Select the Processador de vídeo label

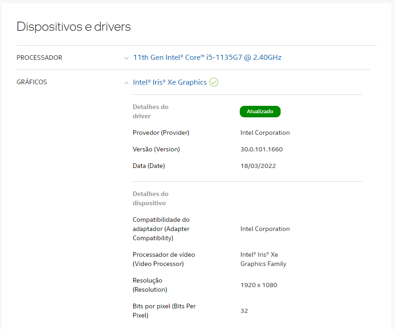coord(164,259)
